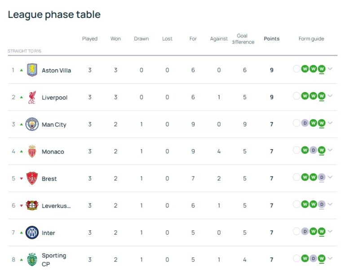Sort table by Points column header
This screenshot has width=345, height=270.
[271, 39]
